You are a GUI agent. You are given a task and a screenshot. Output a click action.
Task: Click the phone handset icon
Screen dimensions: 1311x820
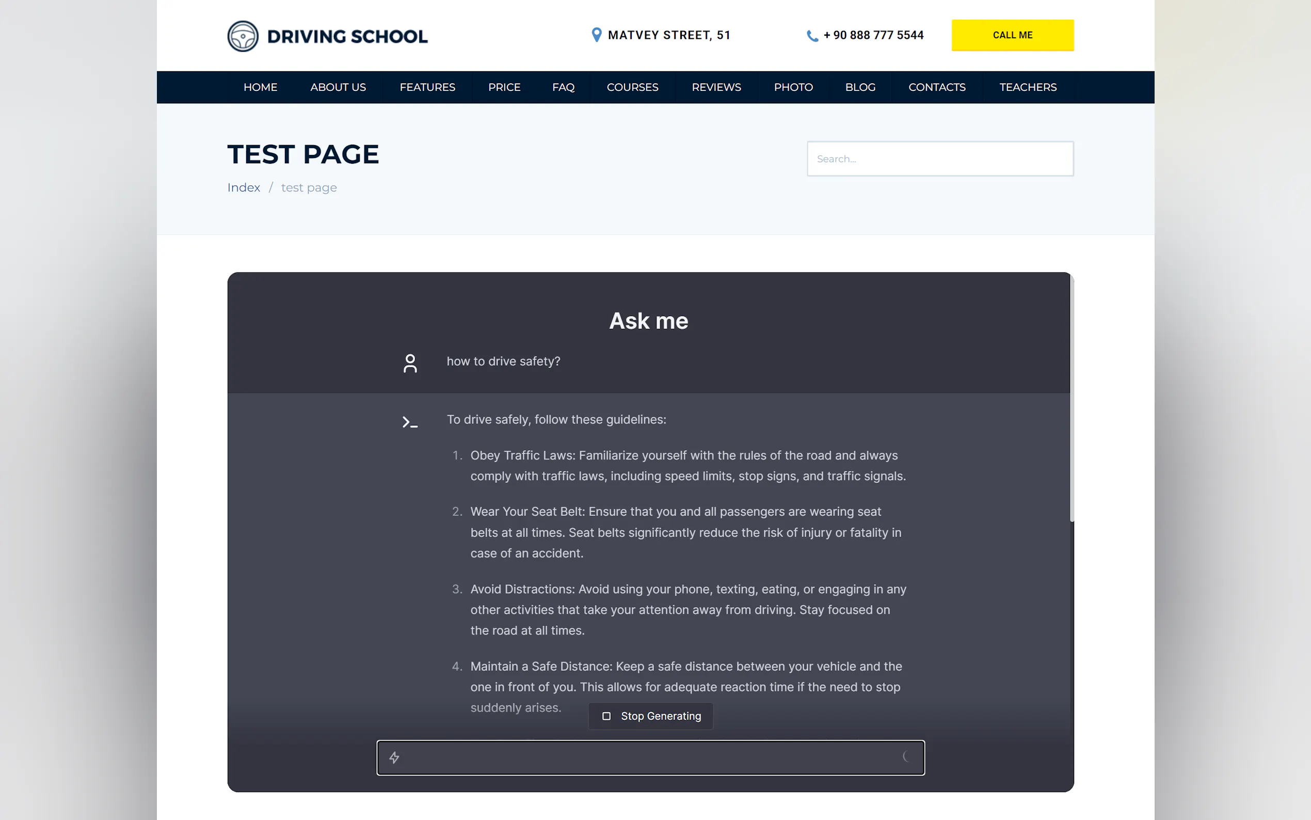click(812, 36)
